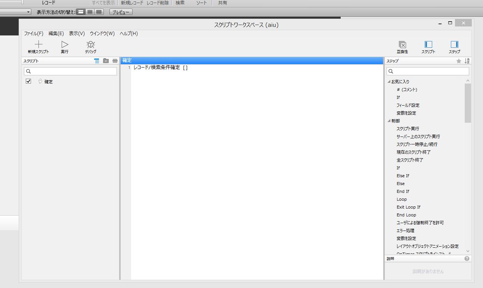
Task: Click the steps list scrollbar down arrow
Action: (468, 251)
